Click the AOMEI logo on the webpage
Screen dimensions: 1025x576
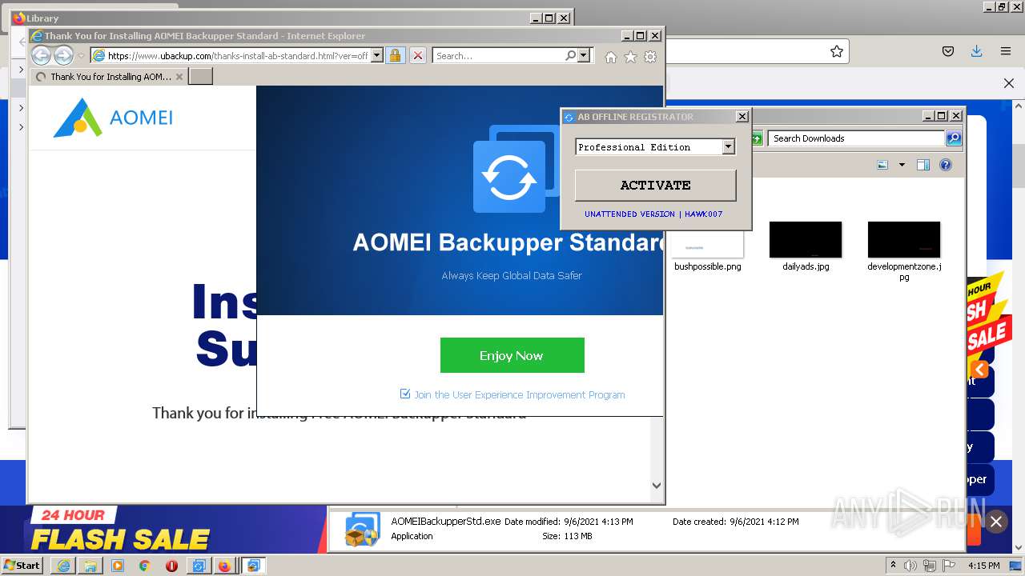tap(113, 118)
